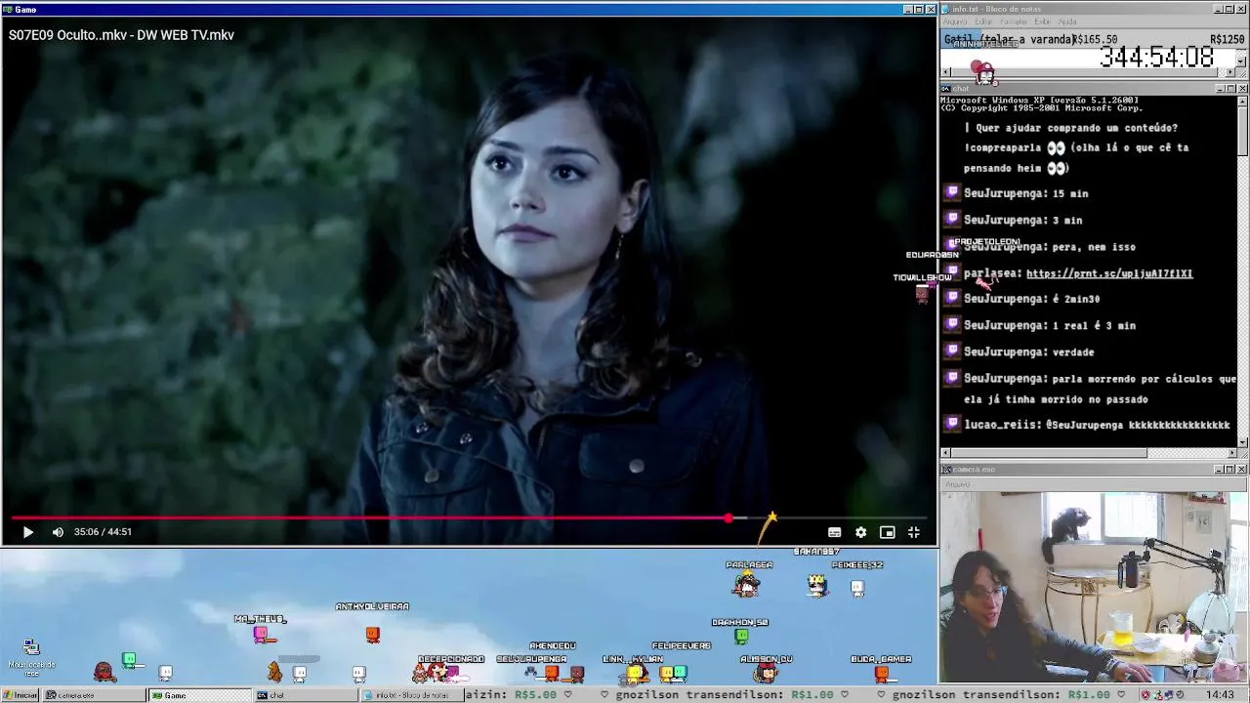Open the Iniciar start button

click(x=20, y=695)
